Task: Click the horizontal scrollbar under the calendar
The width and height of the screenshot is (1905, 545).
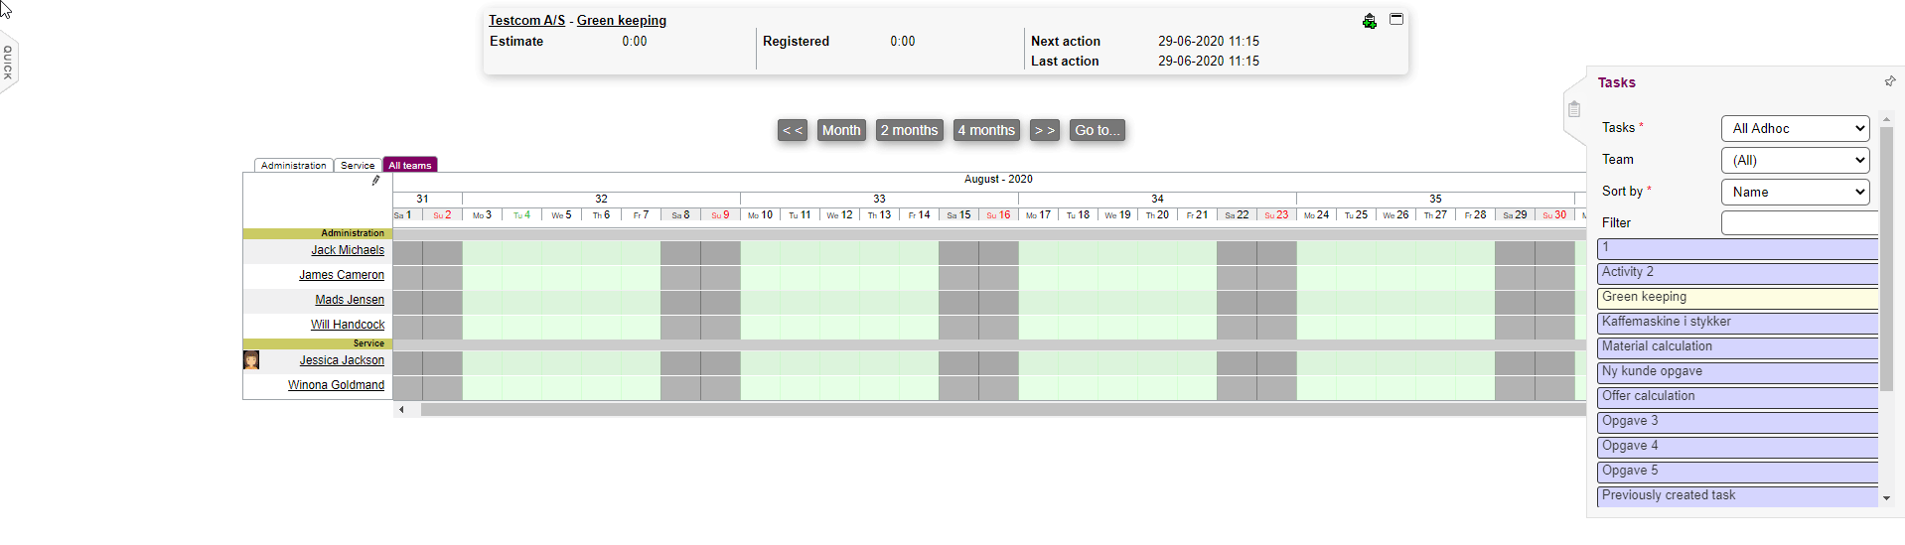Action: click(x=993, y=409)
